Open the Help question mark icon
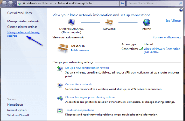This screenshot has height=121, width=185. click(x=181, y=10)
